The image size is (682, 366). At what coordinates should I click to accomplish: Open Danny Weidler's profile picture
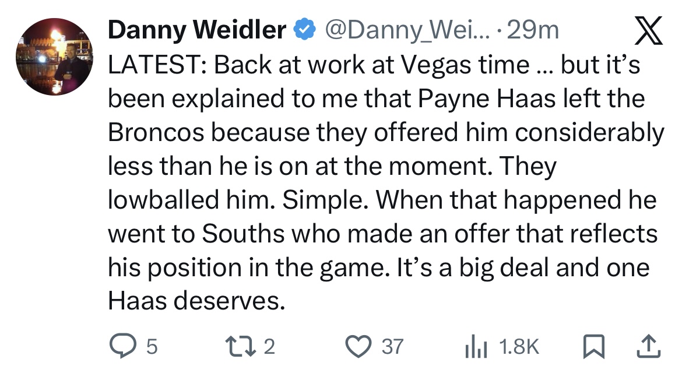coord(54,57)
